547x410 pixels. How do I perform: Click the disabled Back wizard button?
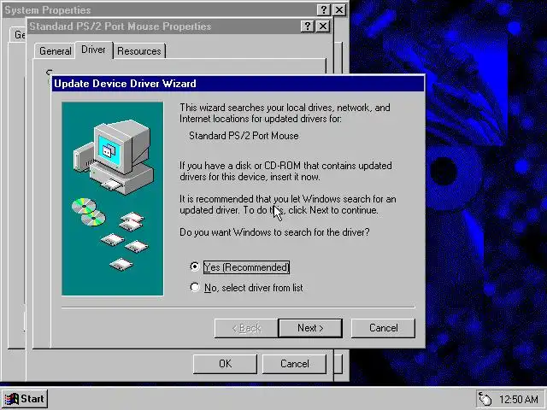pos(246,328)
